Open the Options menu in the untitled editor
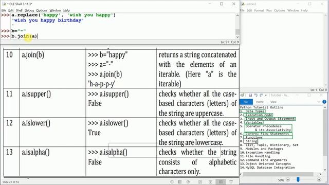 point(280,10)
